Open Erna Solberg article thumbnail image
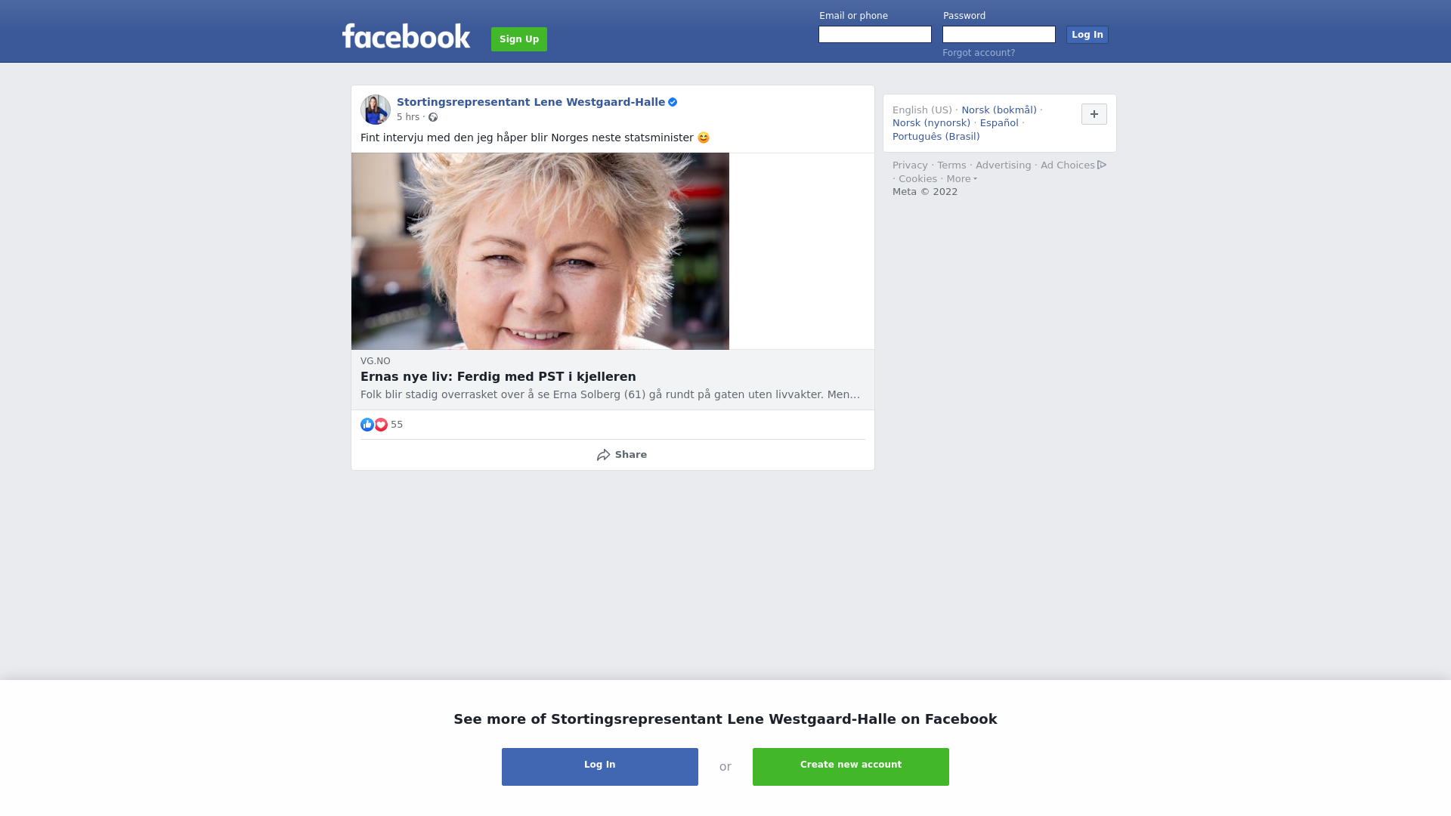 point(540,251)
